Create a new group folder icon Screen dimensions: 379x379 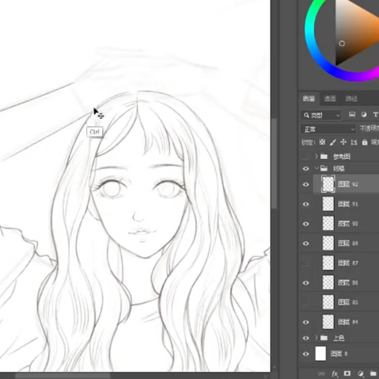tap(373, 374)
